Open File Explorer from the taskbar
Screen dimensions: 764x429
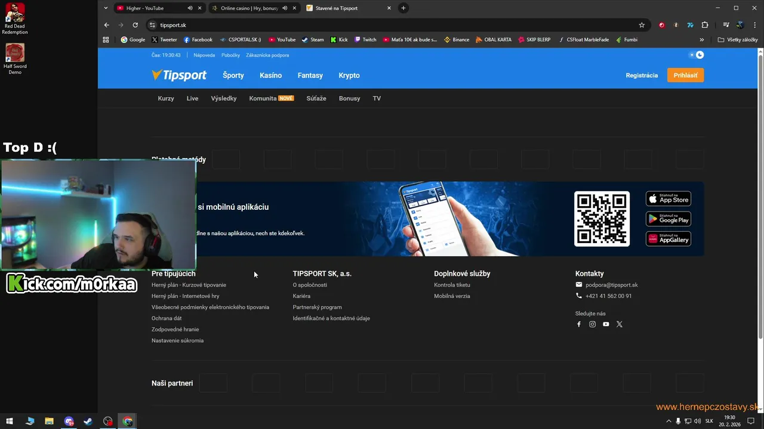pyautogui.click(x=49, y=421)
